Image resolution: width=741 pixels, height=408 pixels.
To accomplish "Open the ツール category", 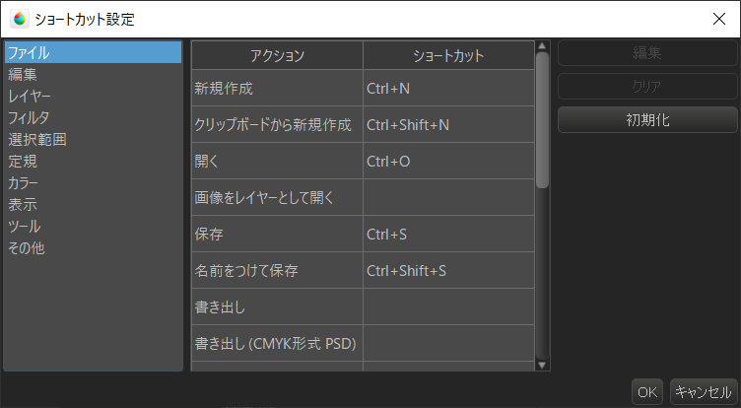I will point(93,227).
